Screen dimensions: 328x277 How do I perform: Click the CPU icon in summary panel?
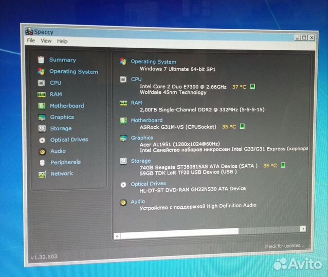(x=123, y=80)
